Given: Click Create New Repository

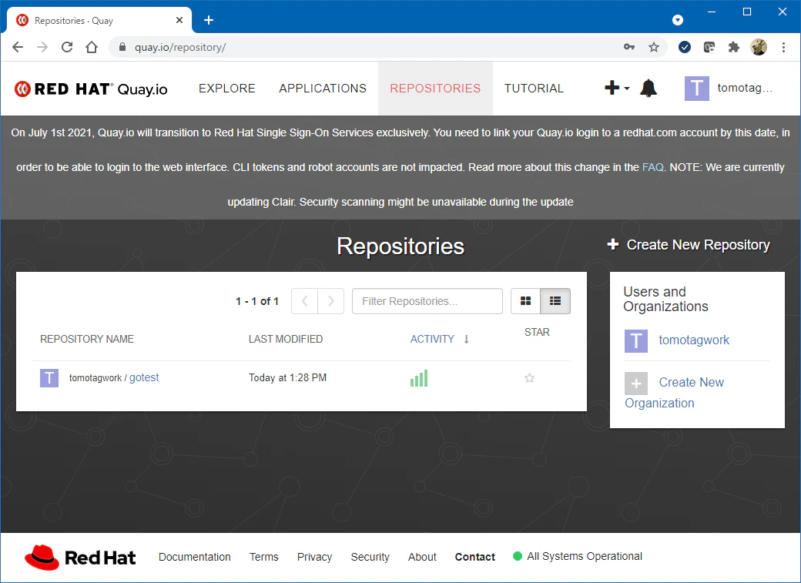Looking at the screenshot, I should (x=689, y=245).
